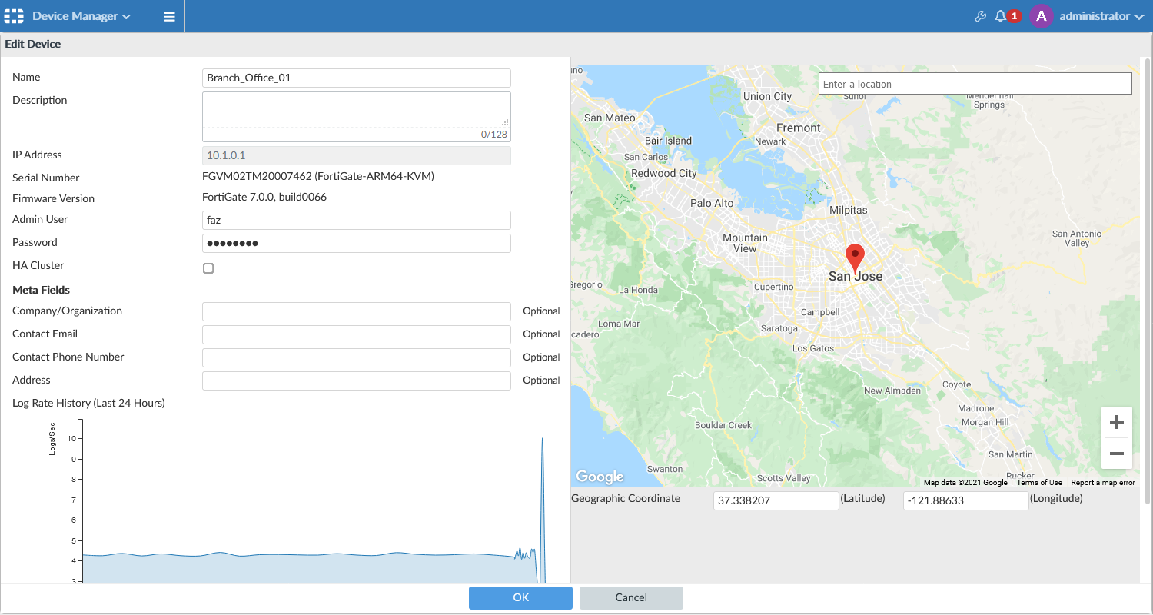1153x615 pixels.
Task: Focus the Latitude coordinate field
Action: pyautogui.click(x=776, y=500)
